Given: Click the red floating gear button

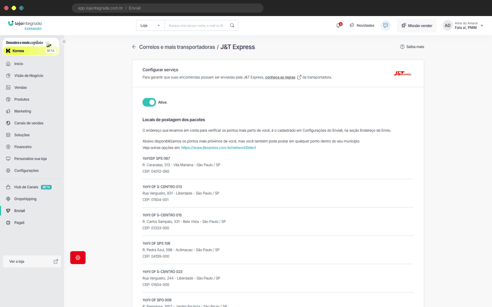Looking at the screenshot, I should pos(78,258).
